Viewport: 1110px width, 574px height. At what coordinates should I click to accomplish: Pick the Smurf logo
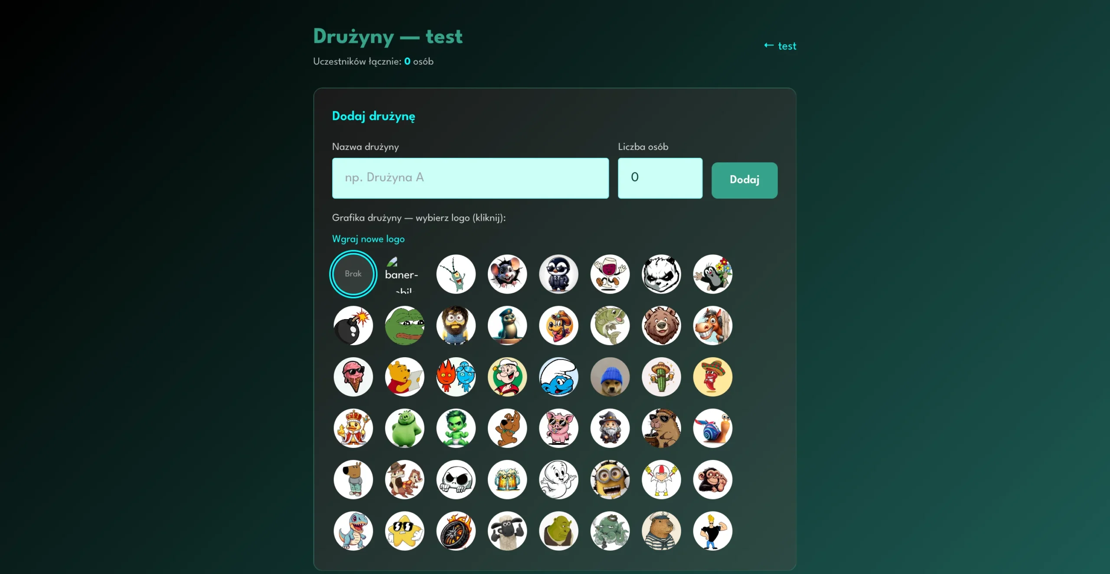[x=558, y=377]
